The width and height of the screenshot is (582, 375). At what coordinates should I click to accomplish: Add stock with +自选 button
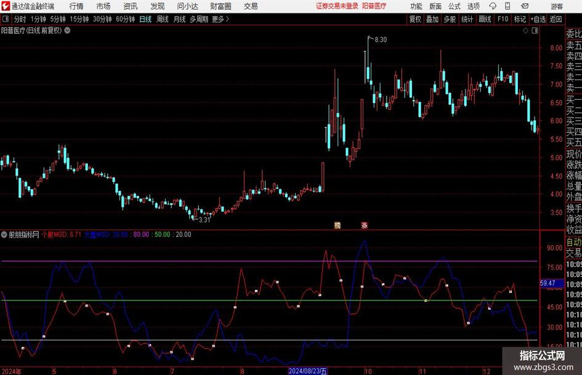click(x=538, y=19)
